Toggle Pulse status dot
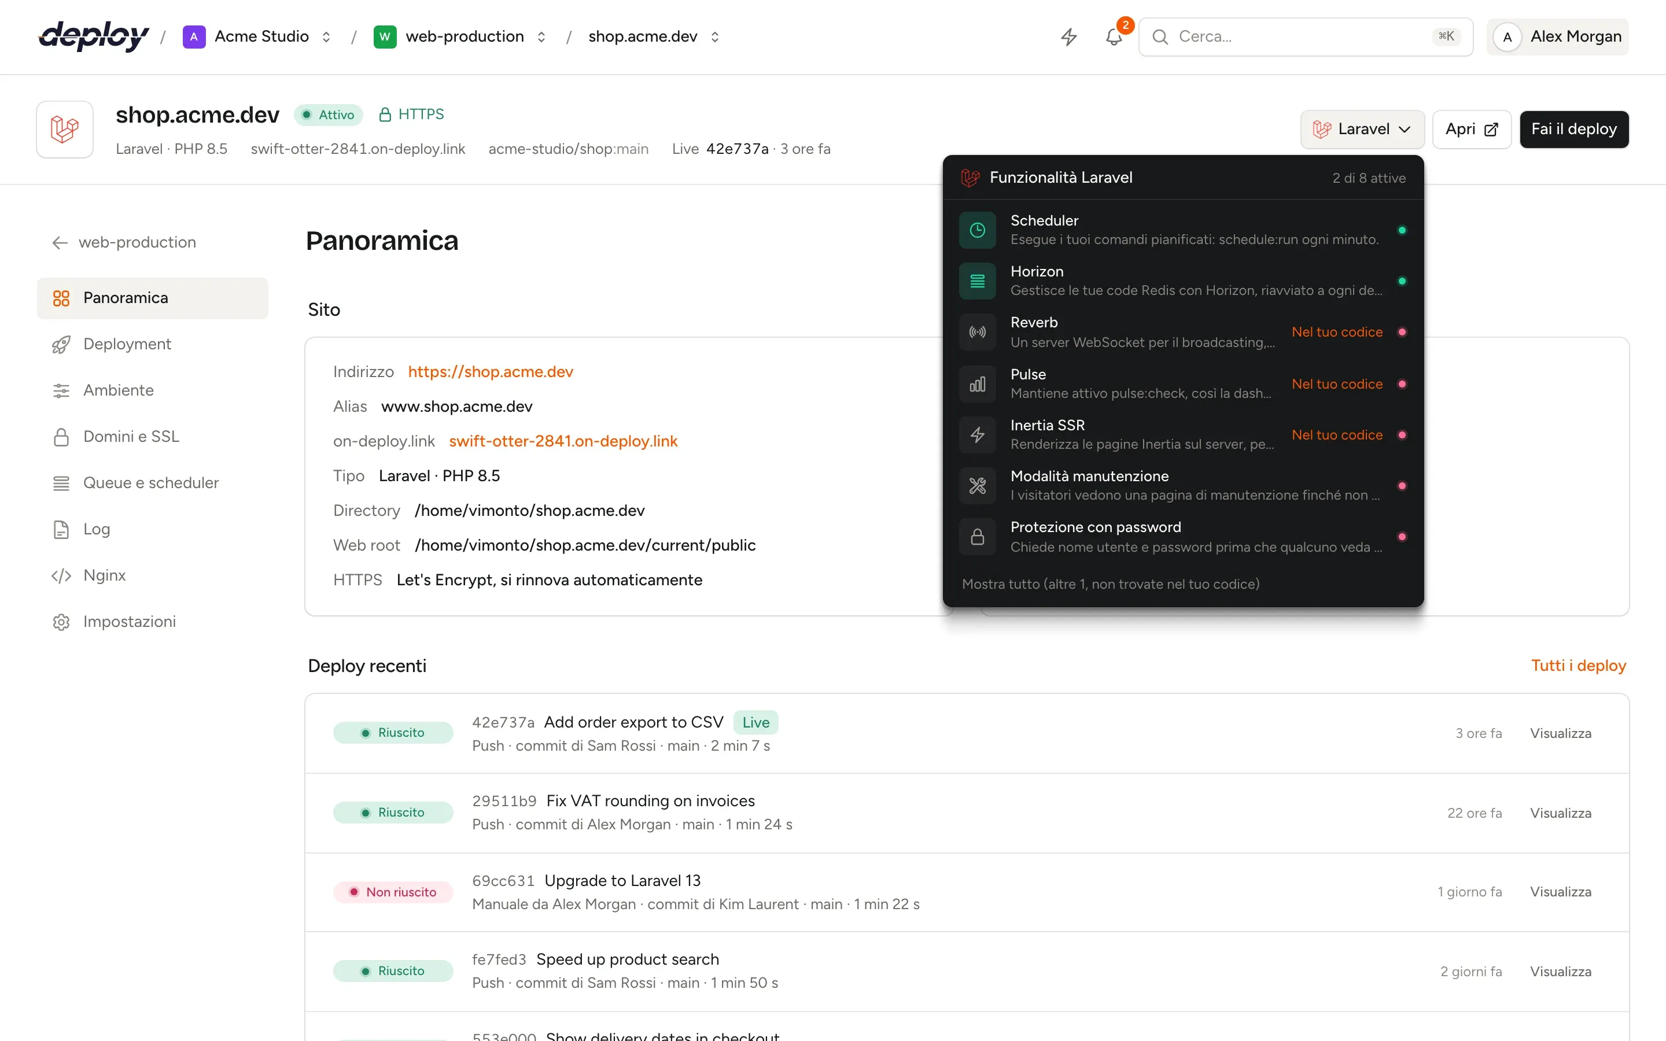 click(x=1402, y=383)
